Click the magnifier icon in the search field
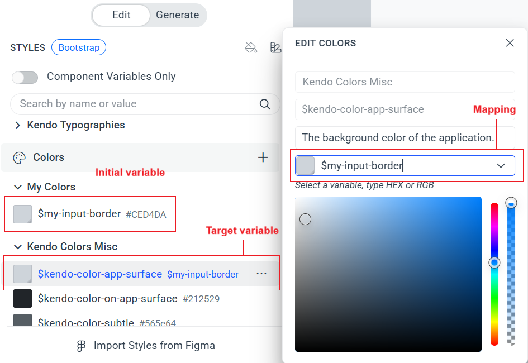The width and height of the screenshot is (528, 363). tap(265, 104)
